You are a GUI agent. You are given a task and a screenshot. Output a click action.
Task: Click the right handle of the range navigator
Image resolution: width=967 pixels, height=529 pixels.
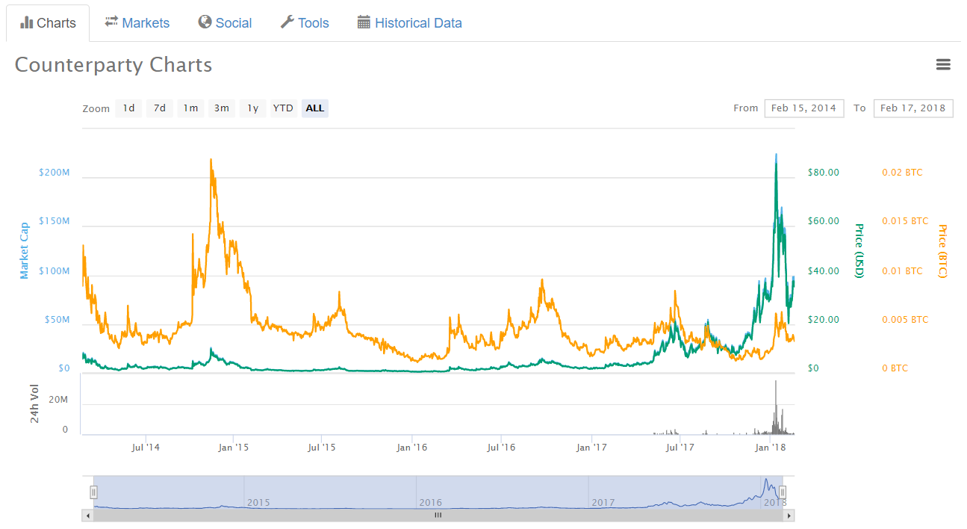click(782, 492)
